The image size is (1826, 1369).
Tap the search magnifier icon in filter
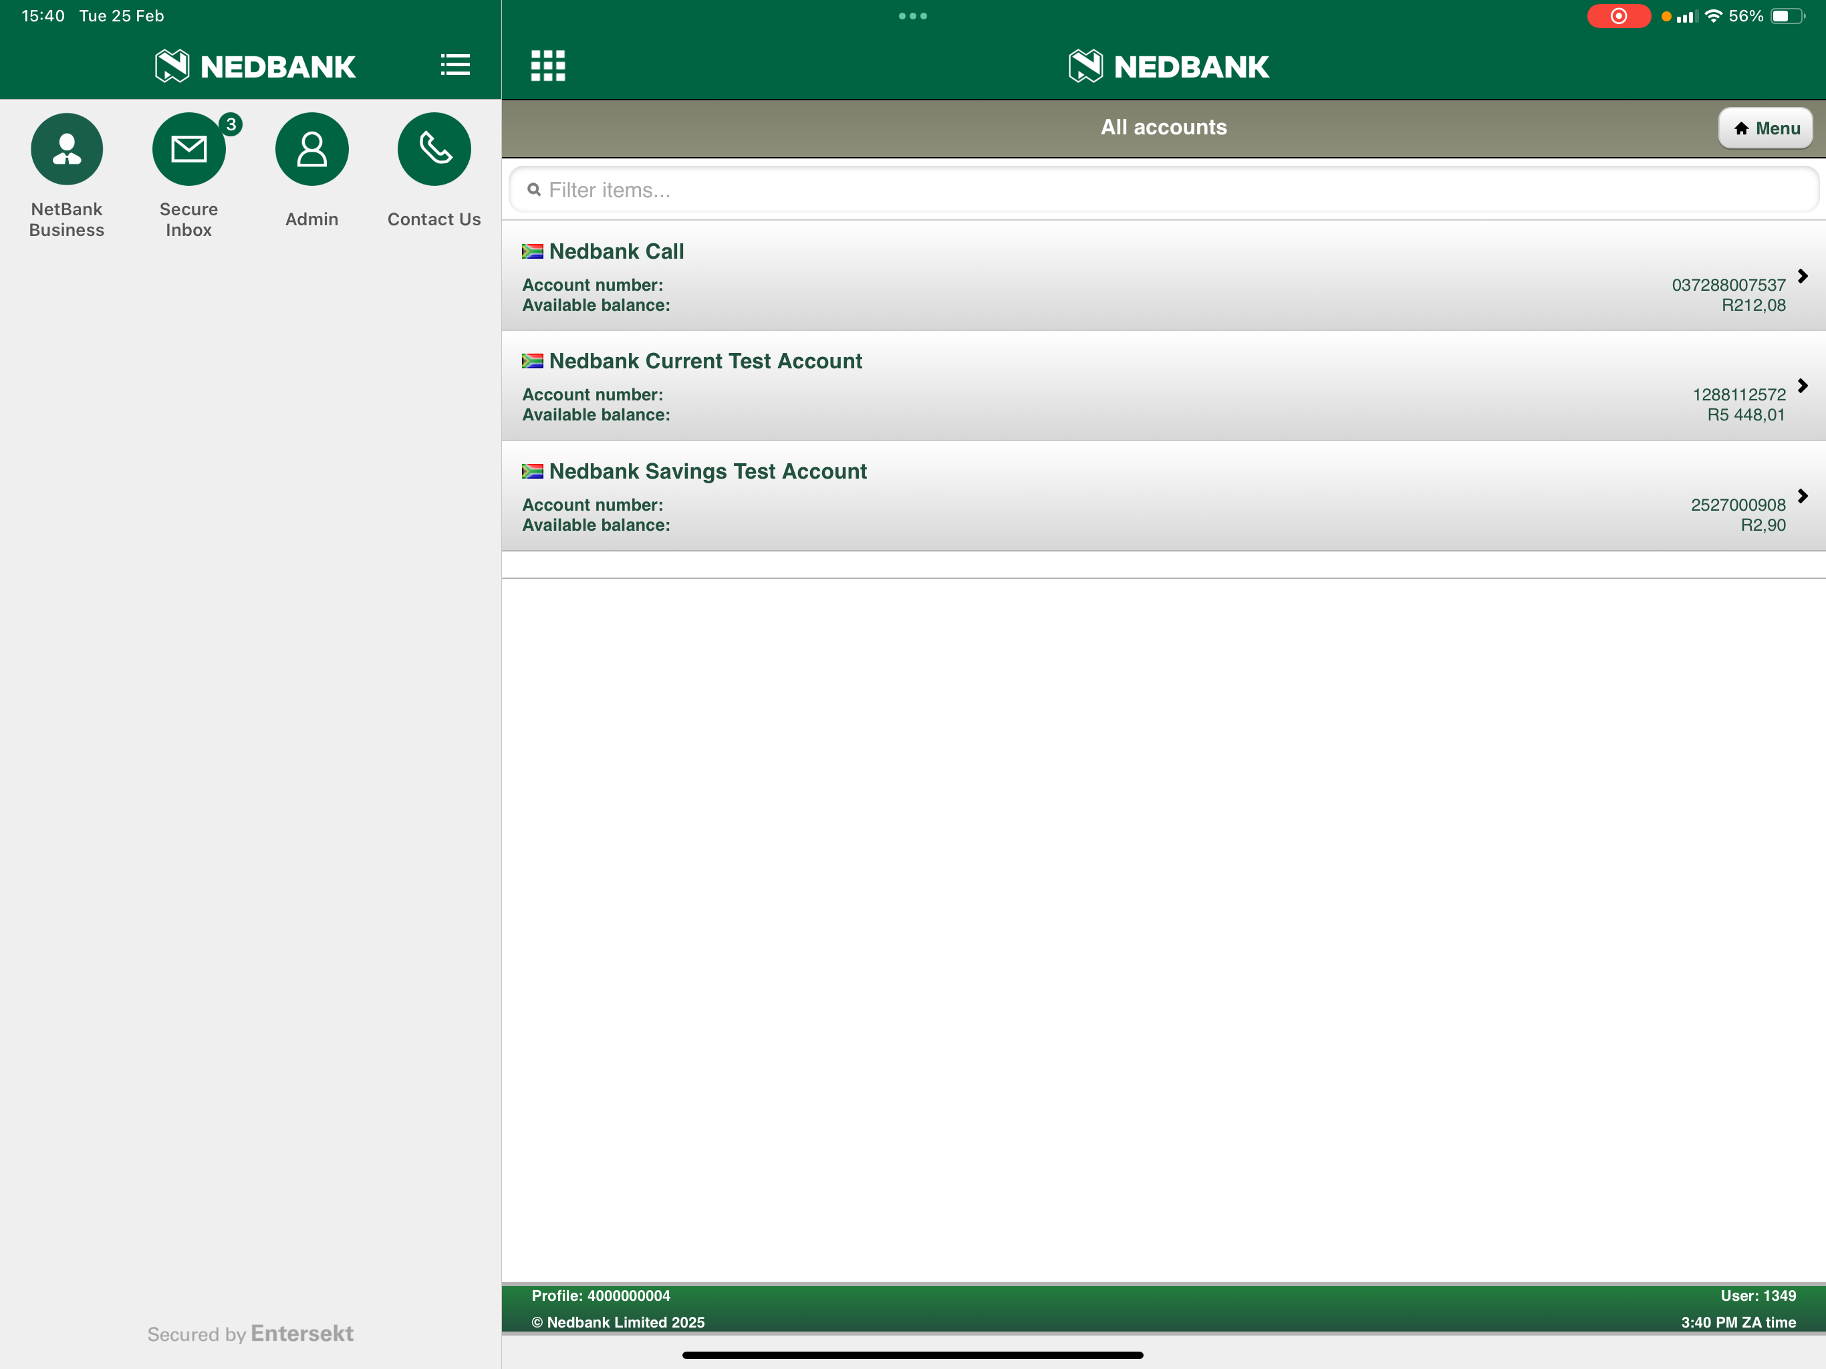click(534, 190)
